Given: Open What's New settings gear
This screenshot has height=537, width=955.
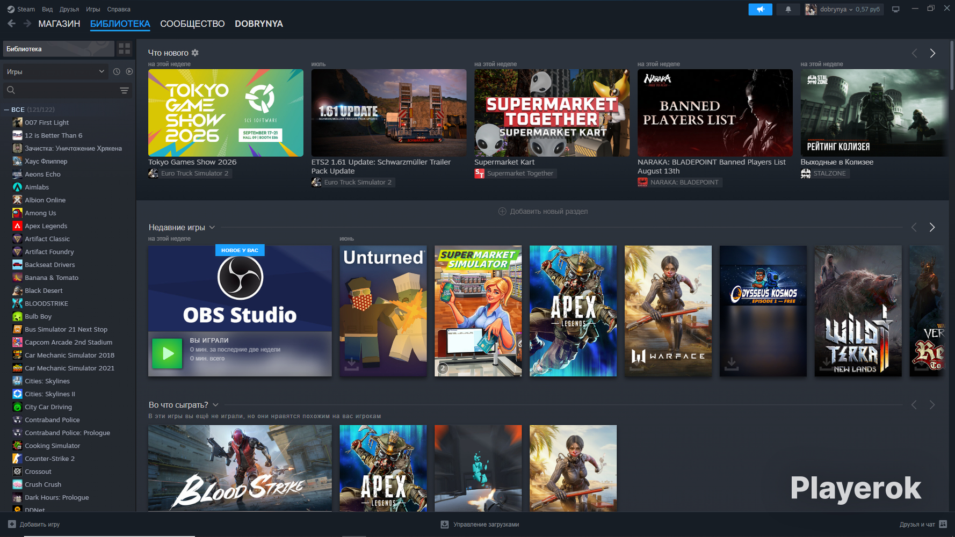Looking at the screenshot, I should click(195, 53).
